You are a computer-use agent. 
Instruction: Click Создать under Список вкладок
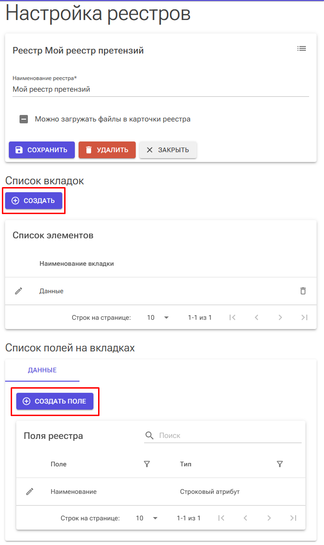[33, 201]
